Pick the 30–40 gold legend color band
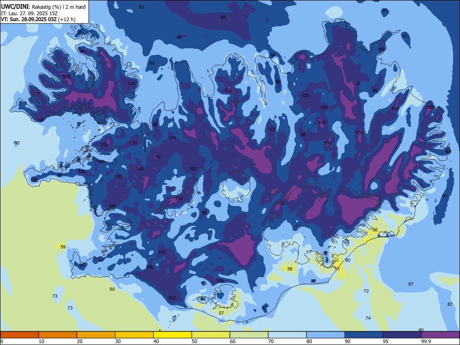Image resolution: width=460 pixels, height=345 pixels. (134, 335)
